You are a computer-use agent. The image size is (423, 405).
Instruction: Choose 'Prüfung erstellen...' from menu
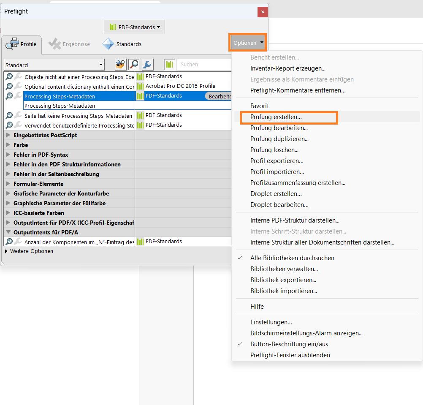(276, 117)
